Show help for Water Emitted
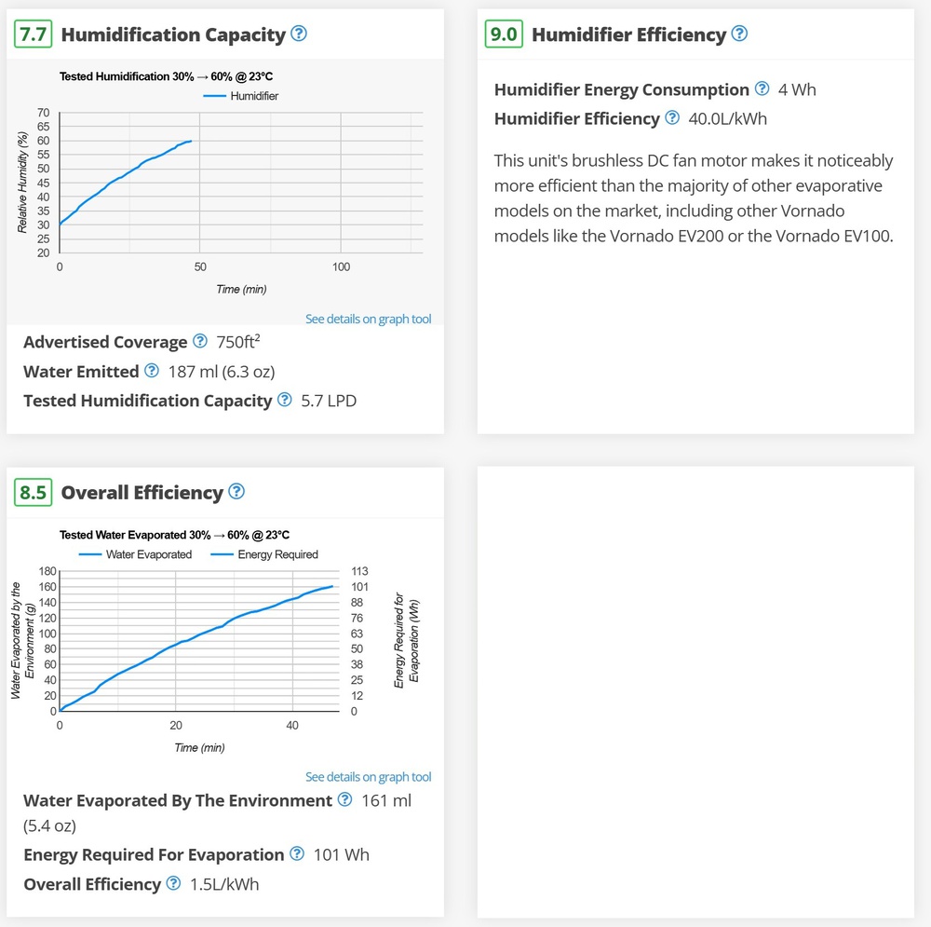 tap(151, 371)
